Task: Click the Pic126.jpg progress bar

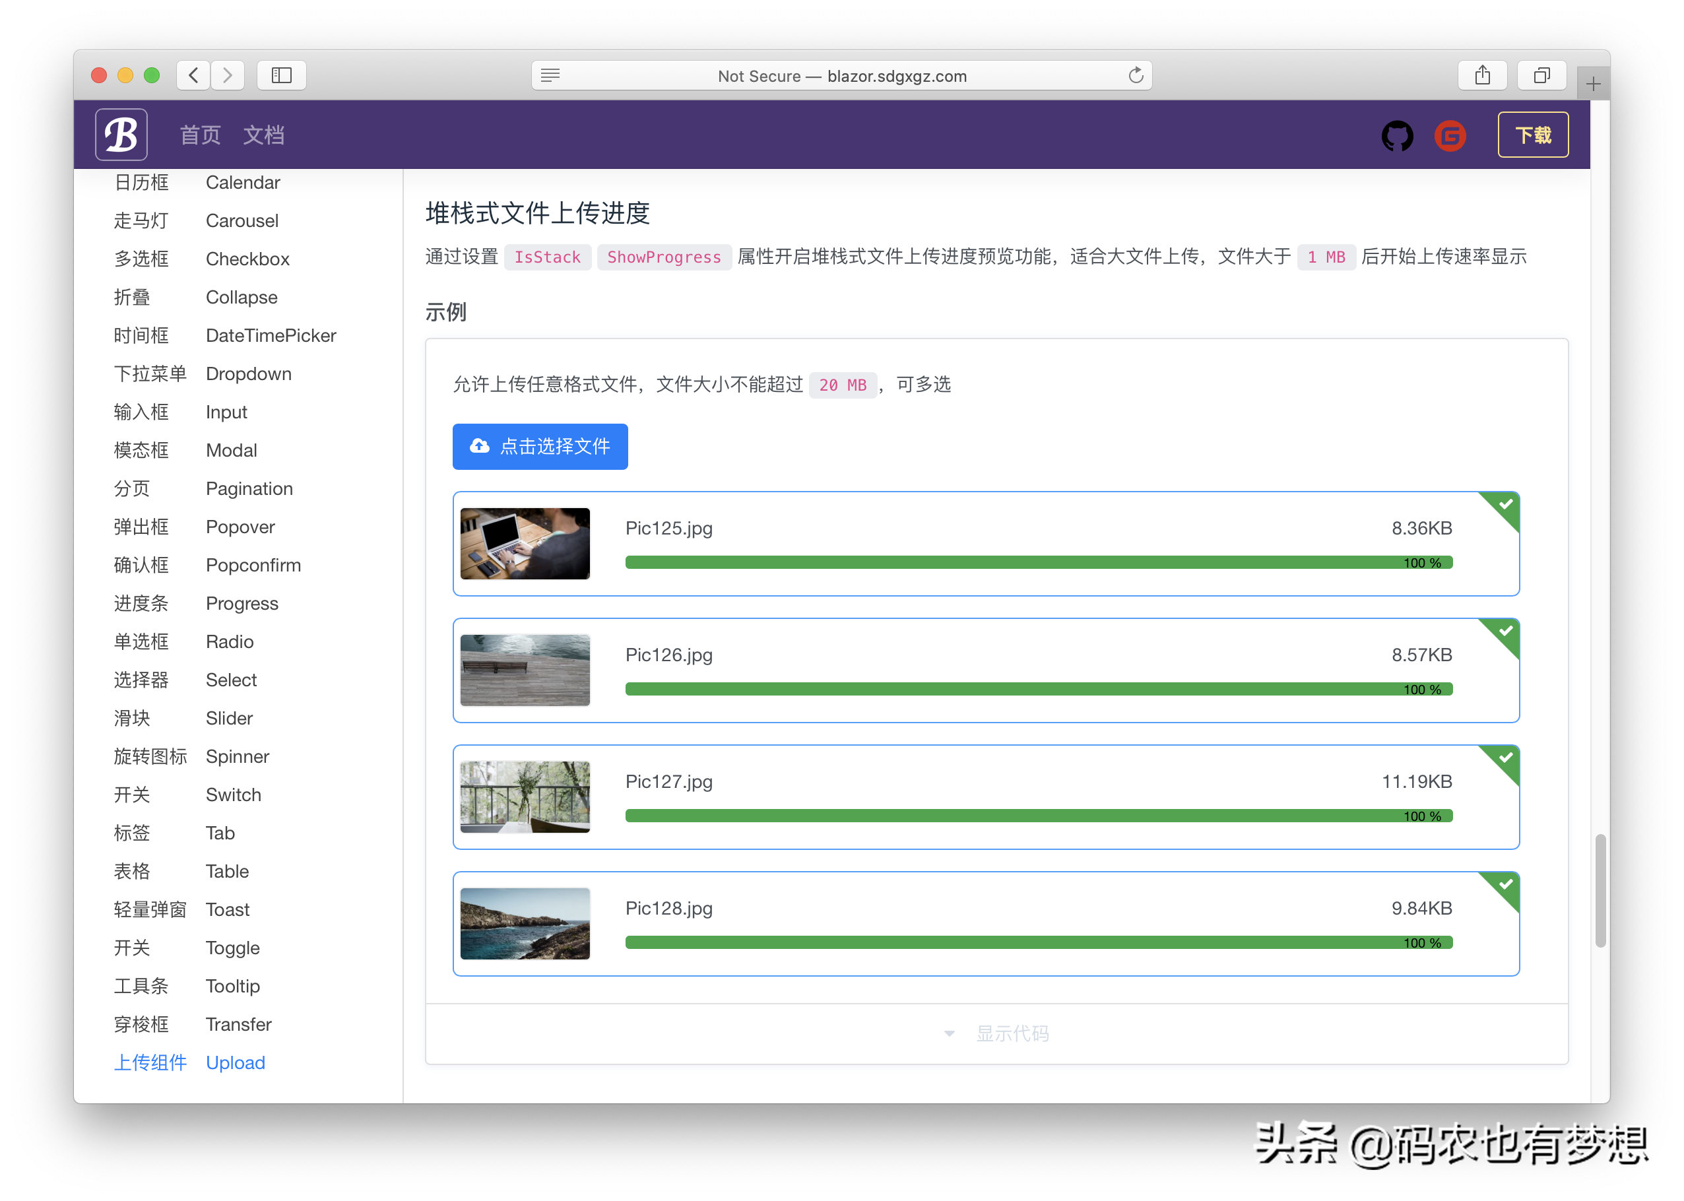Action: [x=1039, y=689]
